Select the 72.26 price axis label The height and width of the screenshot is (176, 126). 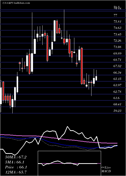coord(117,41)
